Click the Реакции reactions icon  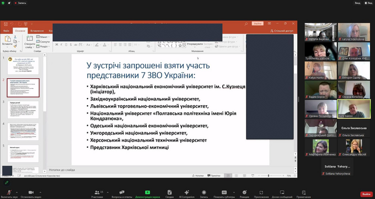click(244, 193)
